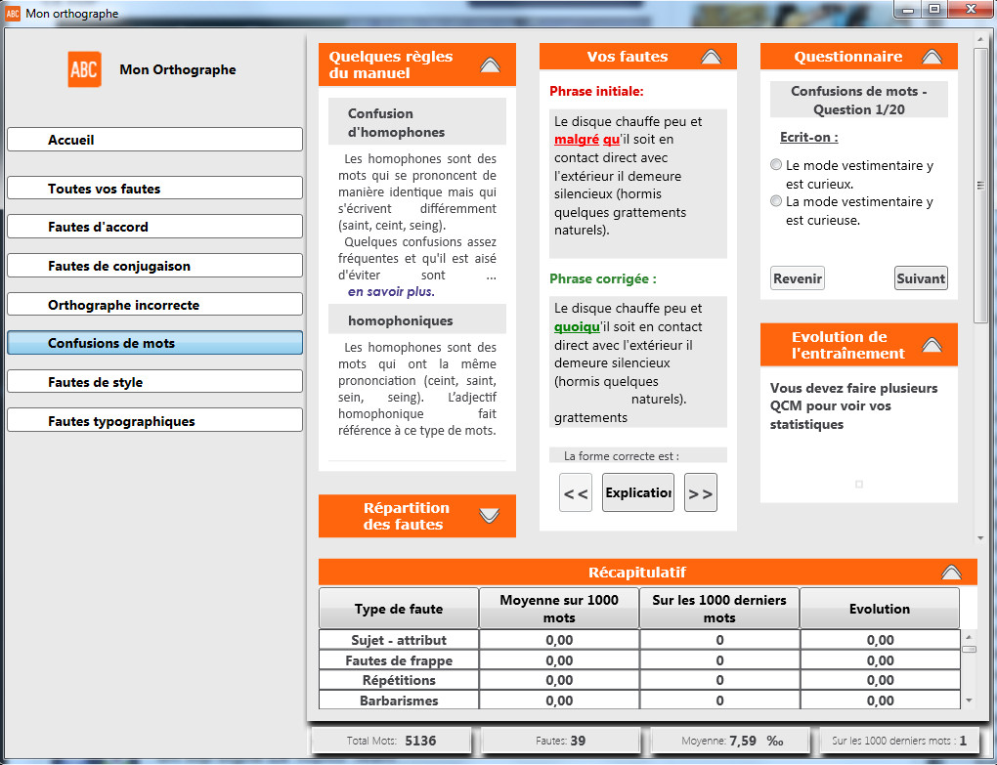
Task: Click the 'Phrase initiale:' label
Action: pyautogui.click(x=596, y=91)
